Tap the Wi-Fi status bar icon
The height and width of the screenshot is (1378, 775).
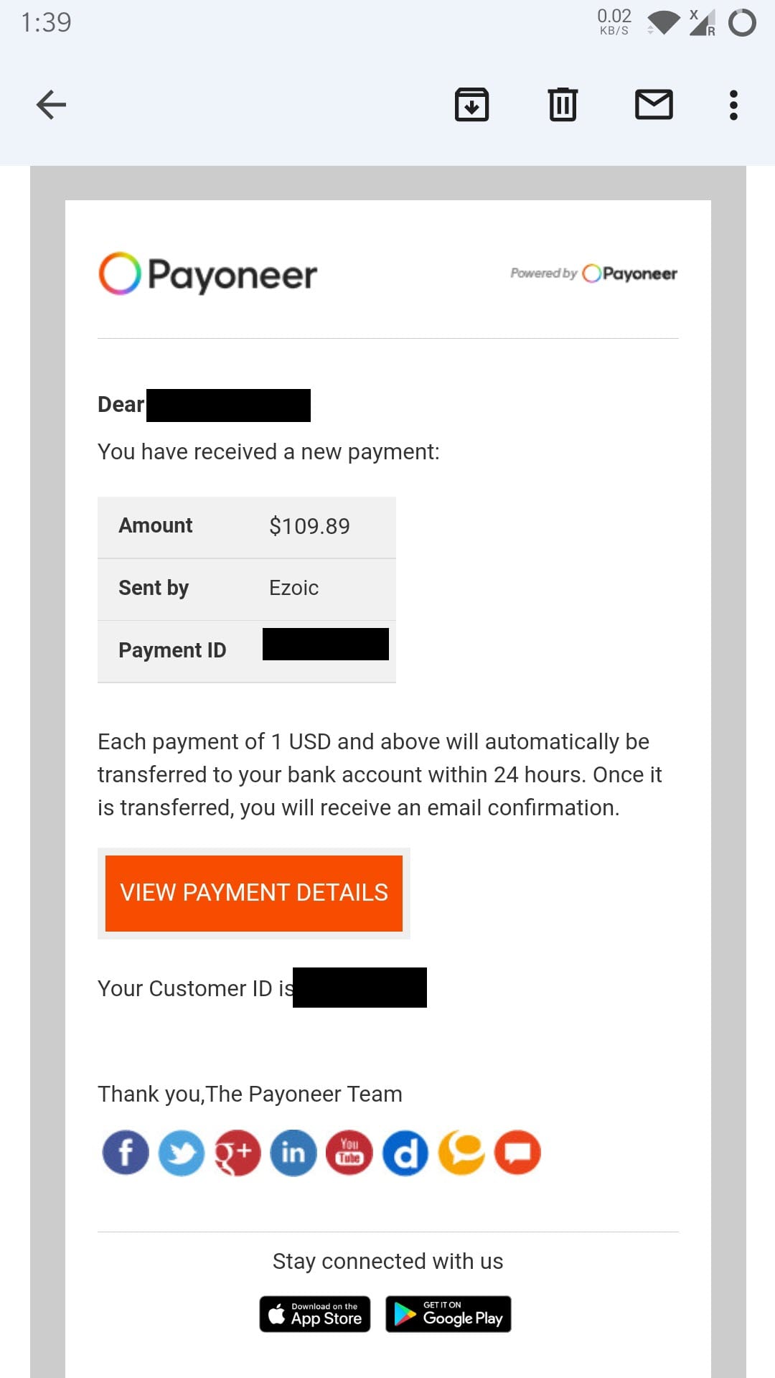click(663, 22)
